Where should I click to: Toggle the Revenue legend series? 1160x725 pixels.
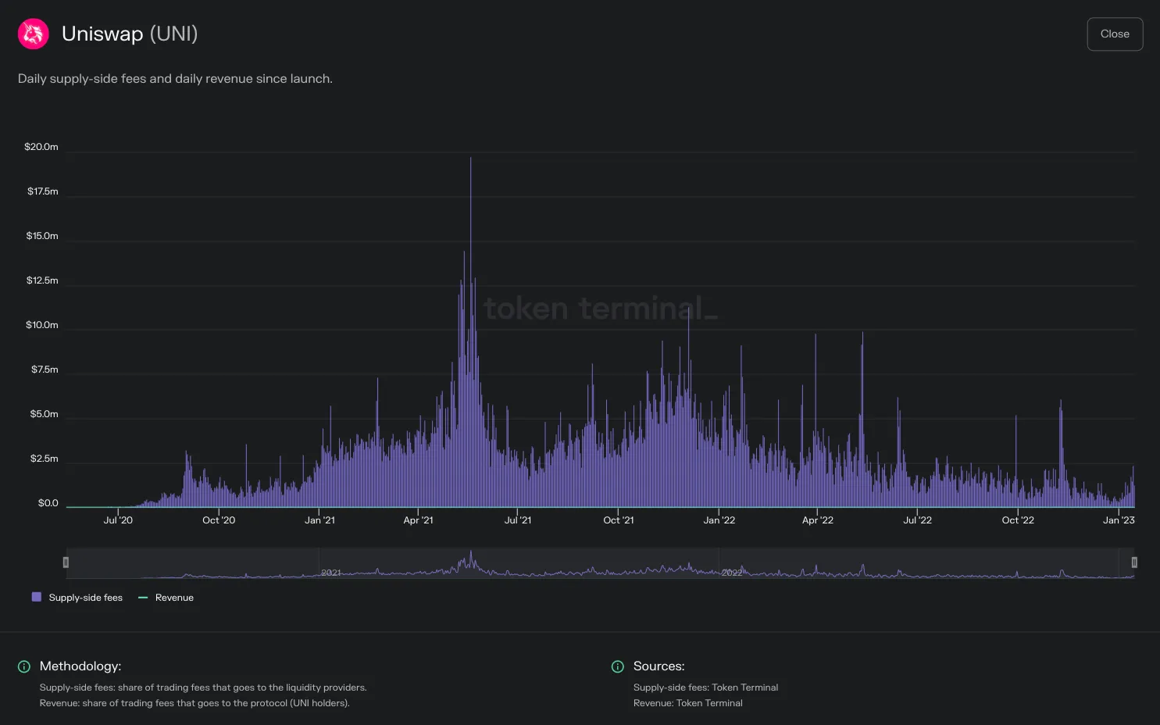click(x=166, y=598)
